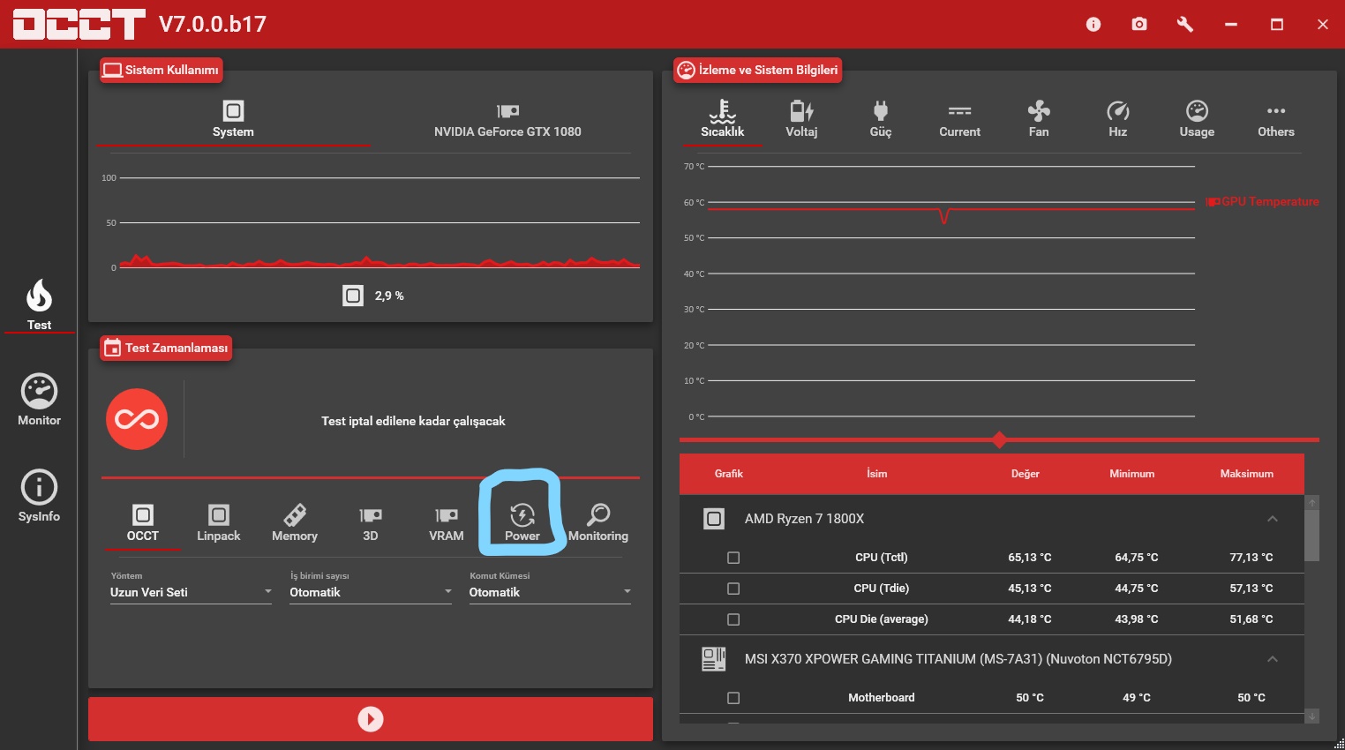
Task: Collapse the MSI X370 XPOWER motherboard group
Action: click(1273, 659)
